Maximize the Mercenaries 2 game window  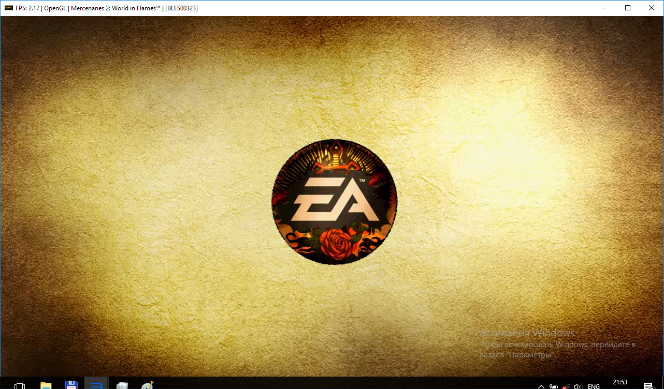pyautogui.click(x=628, y=8)
